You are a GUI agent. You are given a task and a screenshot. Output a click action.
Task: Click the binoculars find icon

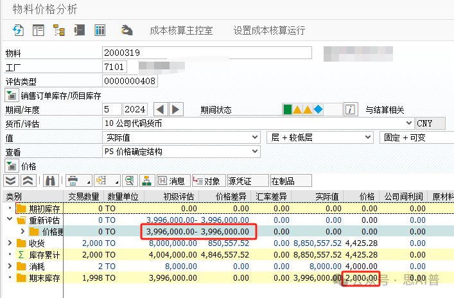52,180
